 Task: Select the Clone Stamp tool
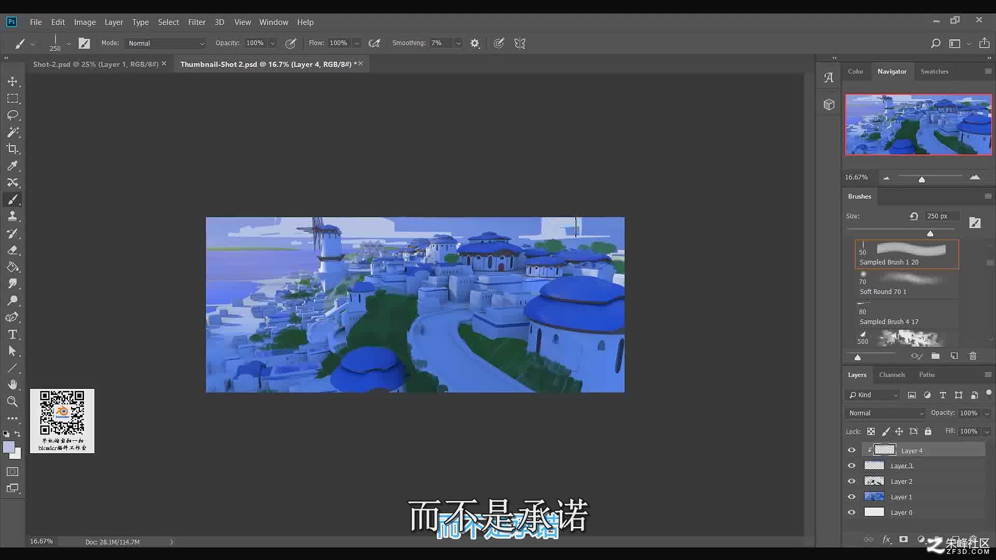pos(12,216)
